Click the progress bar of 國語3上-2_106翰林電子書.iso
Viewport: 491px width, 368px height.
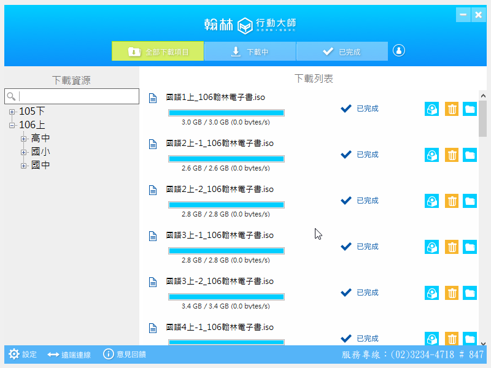(226, 297)
